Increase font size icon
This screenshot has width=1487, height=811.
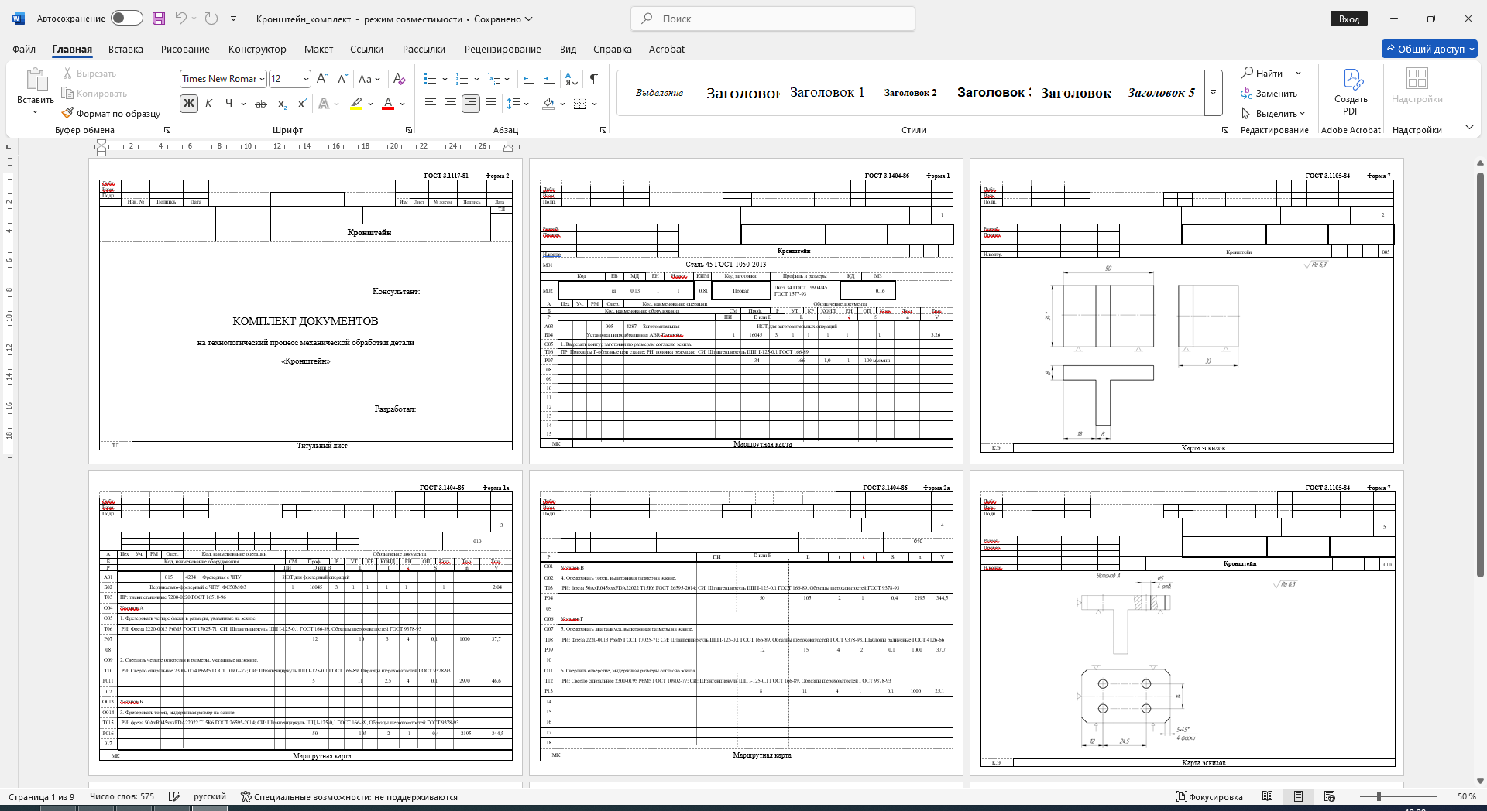(323, 79)
